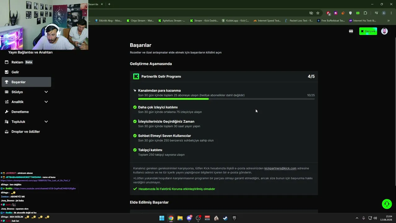Viewport: 396px width, 223px height.
Task: Open the Extensions puzzle icon
Action: [365, 13]
